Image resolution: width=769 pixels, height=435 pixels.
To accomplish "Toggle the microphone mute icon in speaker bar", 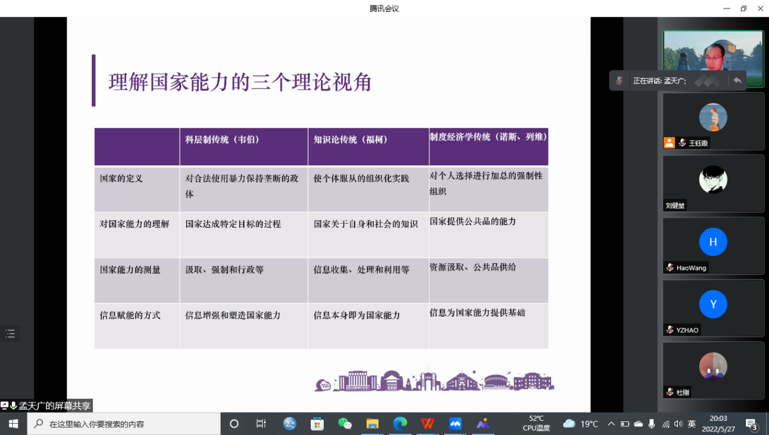I will click(619, 80).
